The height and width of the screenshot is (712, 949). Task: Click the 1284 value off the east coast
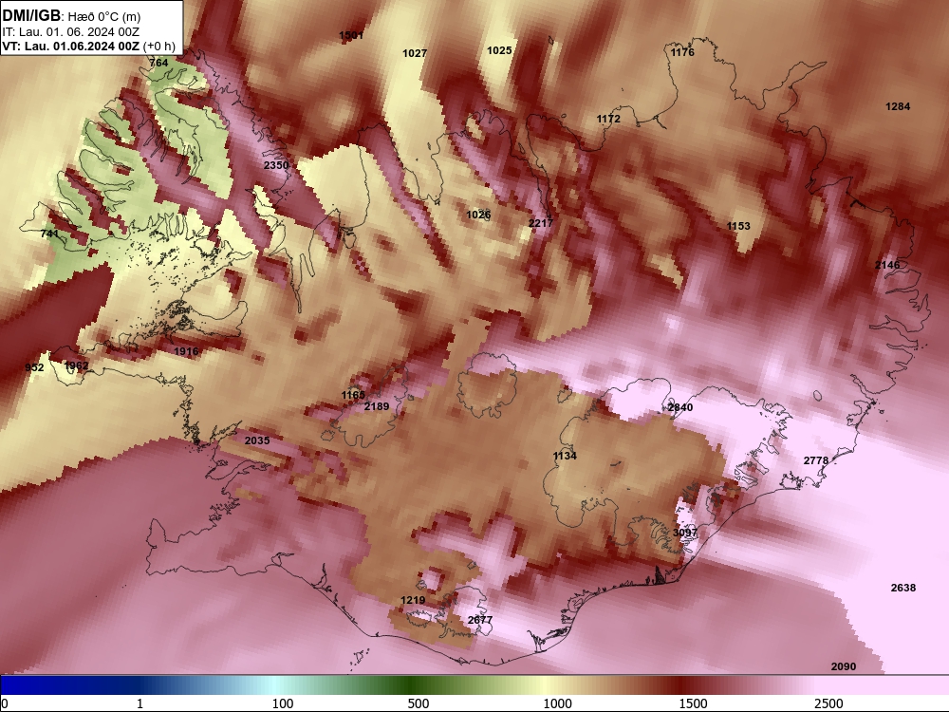898,106
